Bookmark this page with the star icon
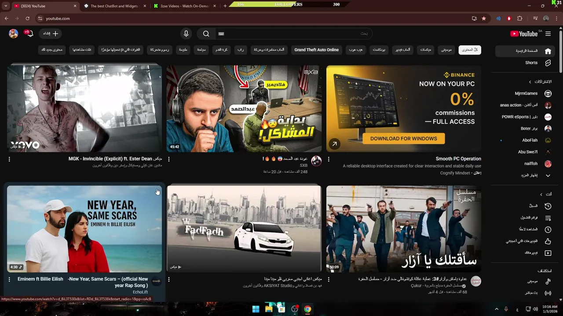 [484, 18]
